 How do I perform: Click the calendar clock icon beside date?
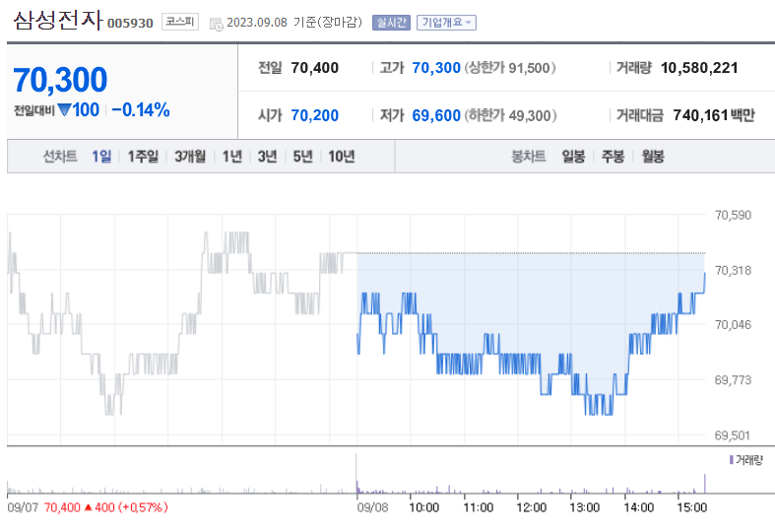(x=216, y=24)
